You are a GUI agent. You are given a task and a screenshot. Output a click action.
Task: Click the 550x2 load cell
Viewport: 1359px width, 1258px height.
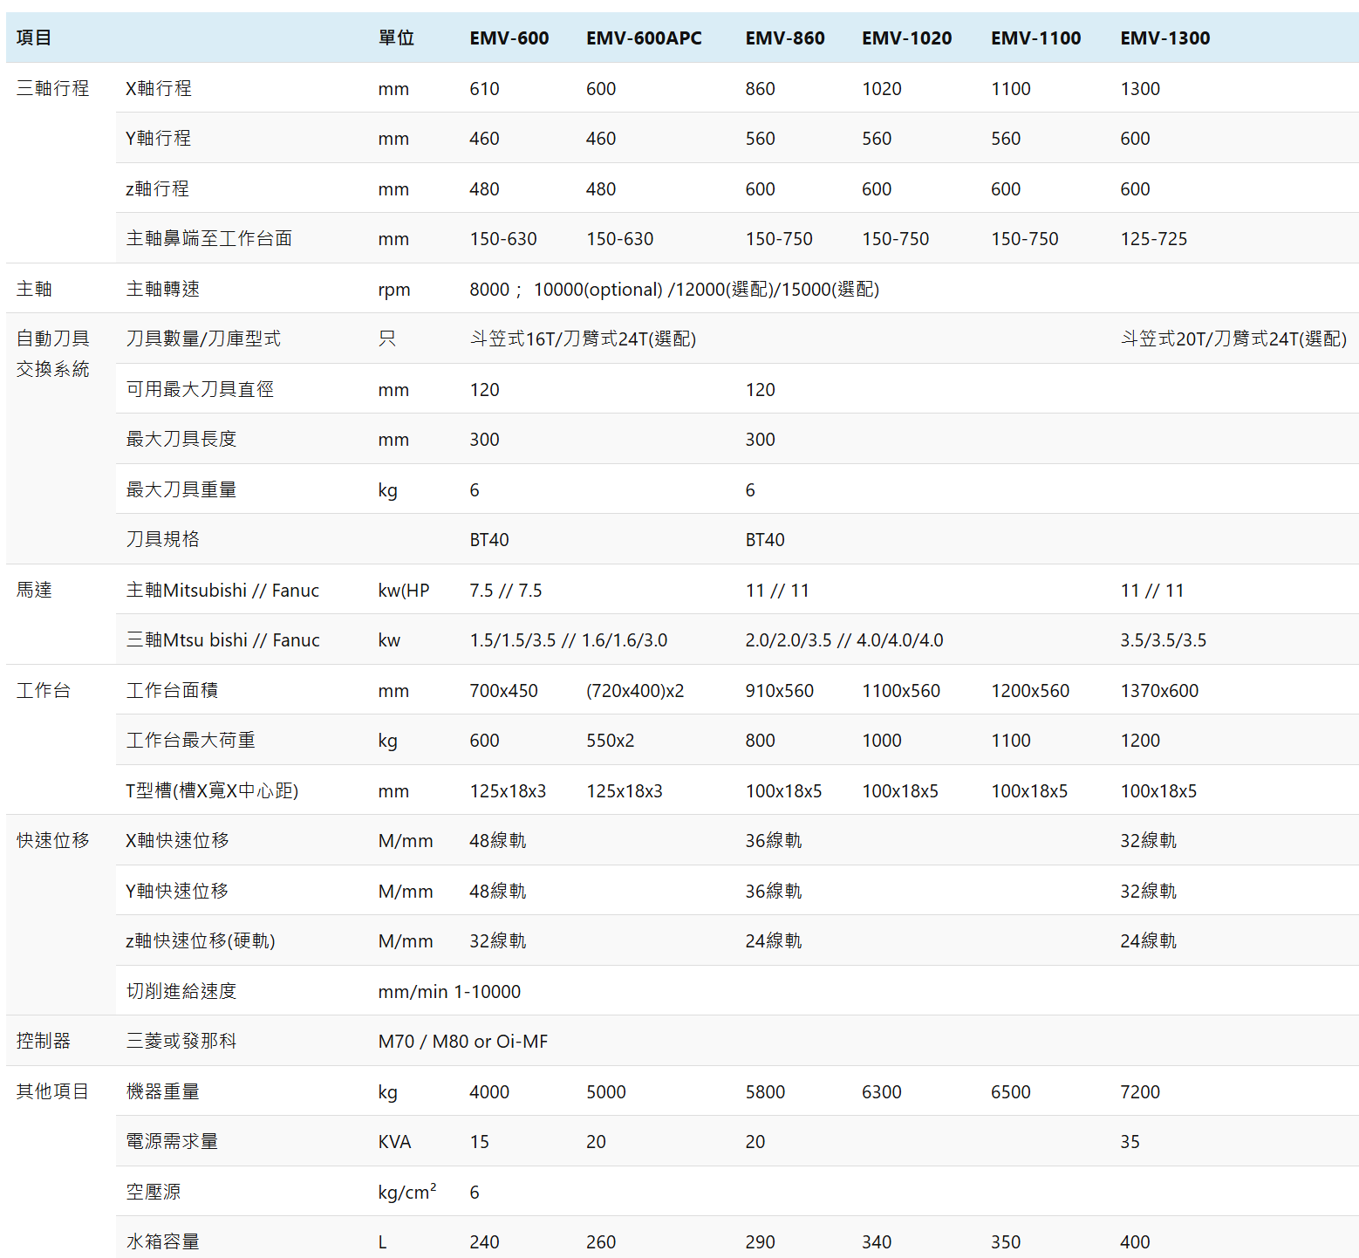tap(610, 740)
